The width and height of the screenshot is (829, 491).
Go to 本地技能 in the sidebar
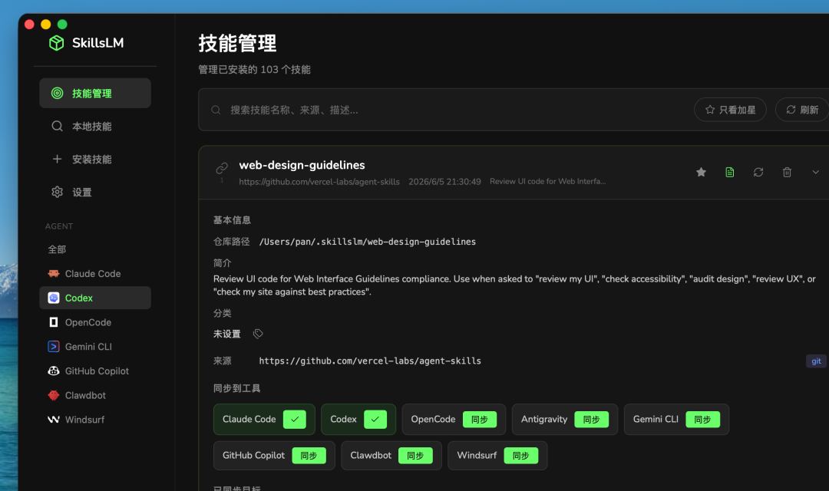pyautogui.click(x=95, y=127)
